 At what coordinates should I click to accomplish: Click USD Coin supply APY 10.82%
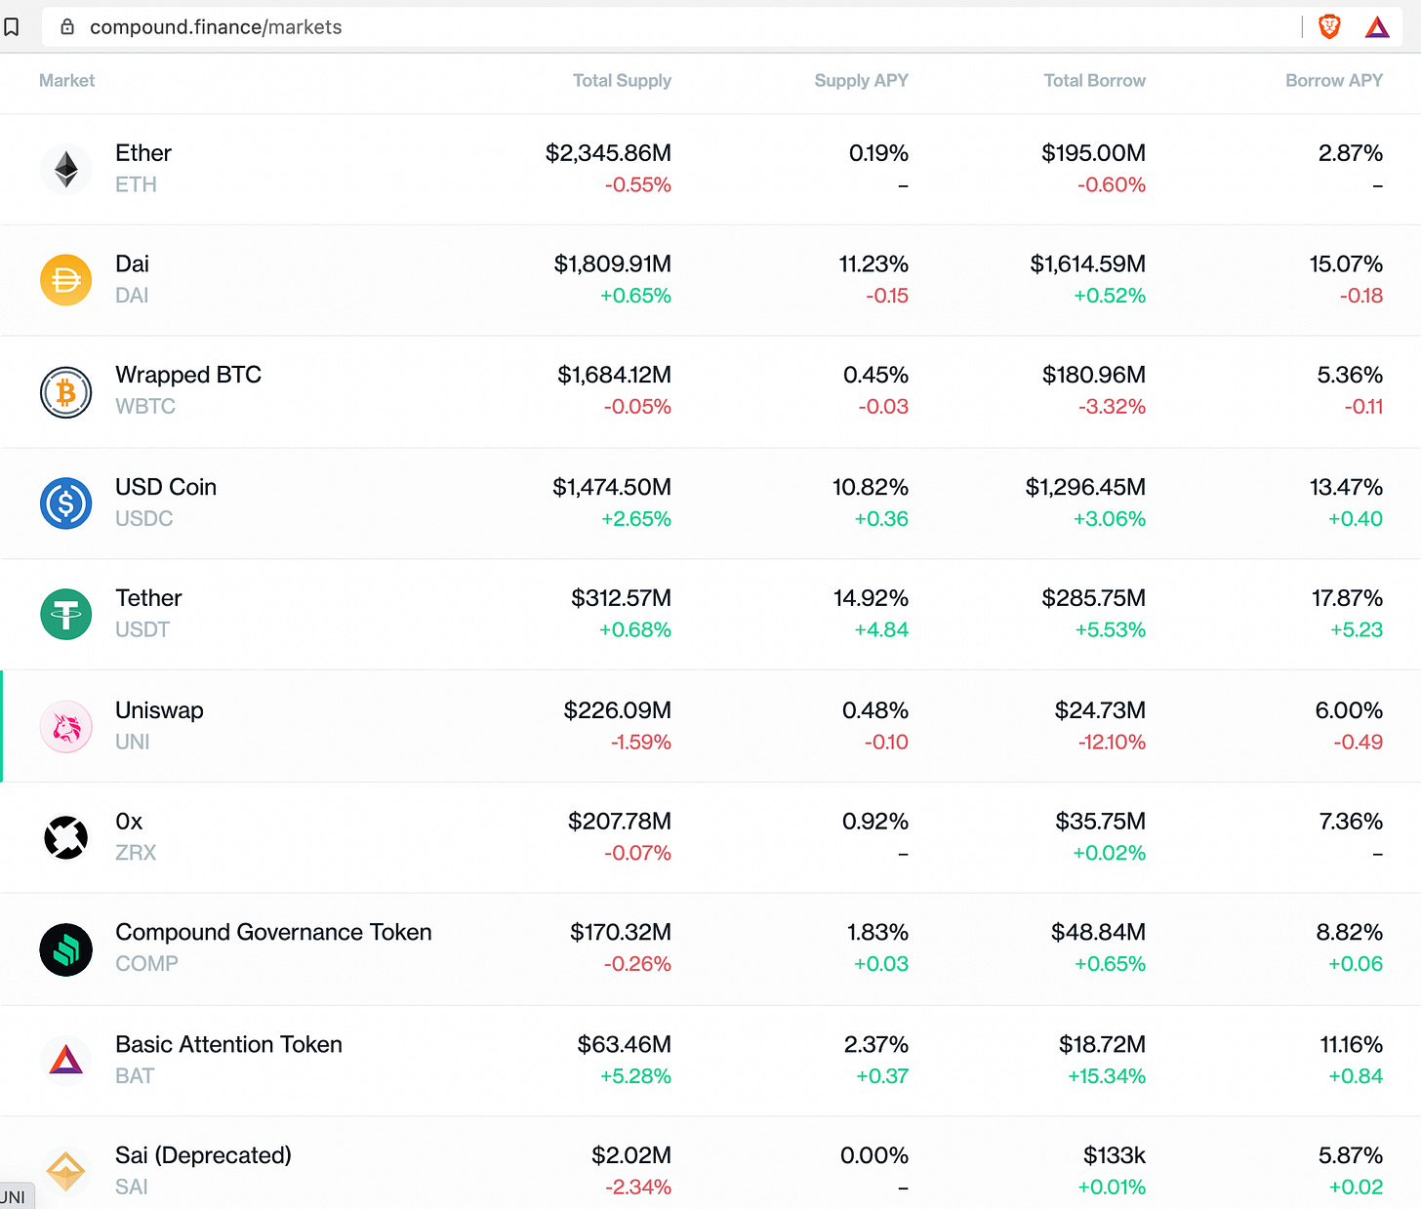click(x=871, y=487)
